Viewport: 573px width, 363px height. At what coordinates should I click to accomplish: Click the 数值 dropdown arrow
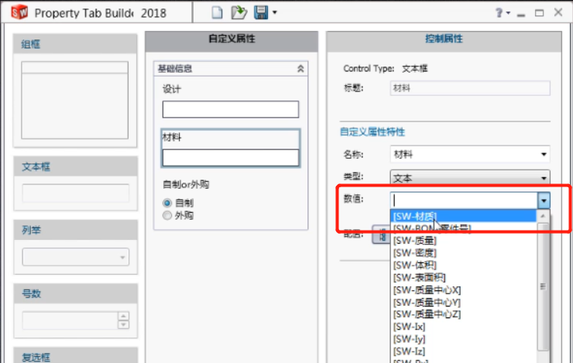(544, 200)
